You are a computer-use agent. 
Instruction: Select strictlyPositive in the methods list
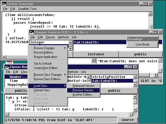109,77
